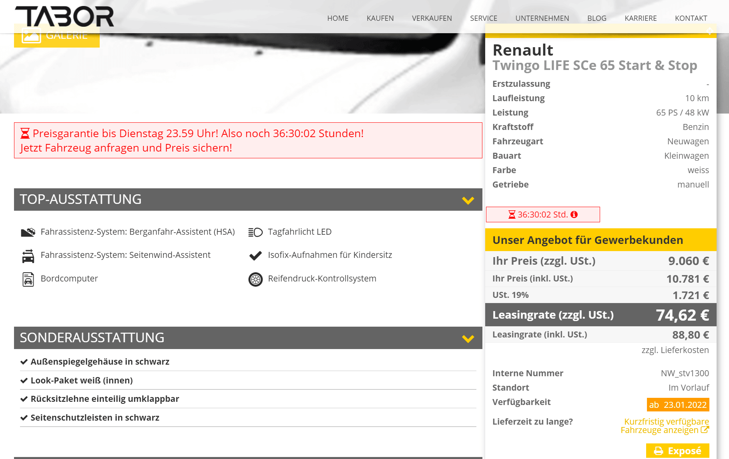Click Ihr Preis (zzgl. USt.) 9.060 € value
729x459 pixels.
689,261
